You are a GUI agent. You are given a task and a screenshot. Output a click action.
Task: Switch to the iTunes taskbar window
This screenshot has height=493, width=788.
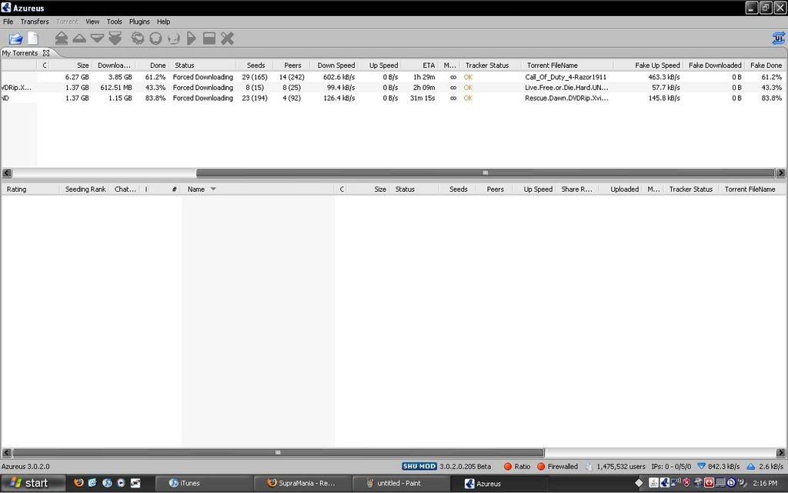coord(203,483)
